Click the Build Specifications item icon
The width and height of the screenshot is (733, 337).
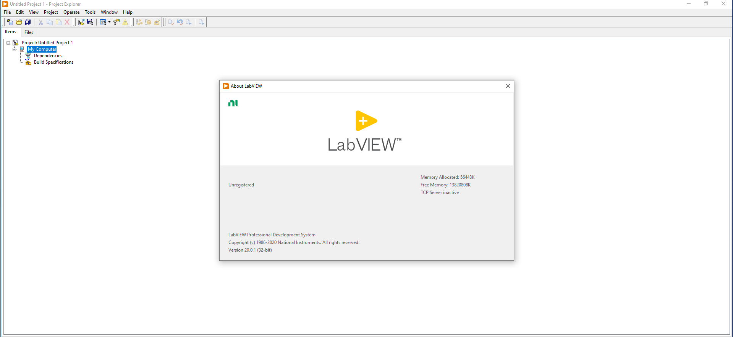tap(28, 62)
